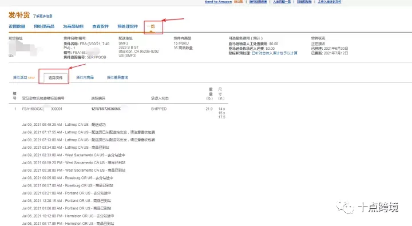The image size is (412, 226).
Task: Go to the 查看货件 step
Action: pos(100,26)
